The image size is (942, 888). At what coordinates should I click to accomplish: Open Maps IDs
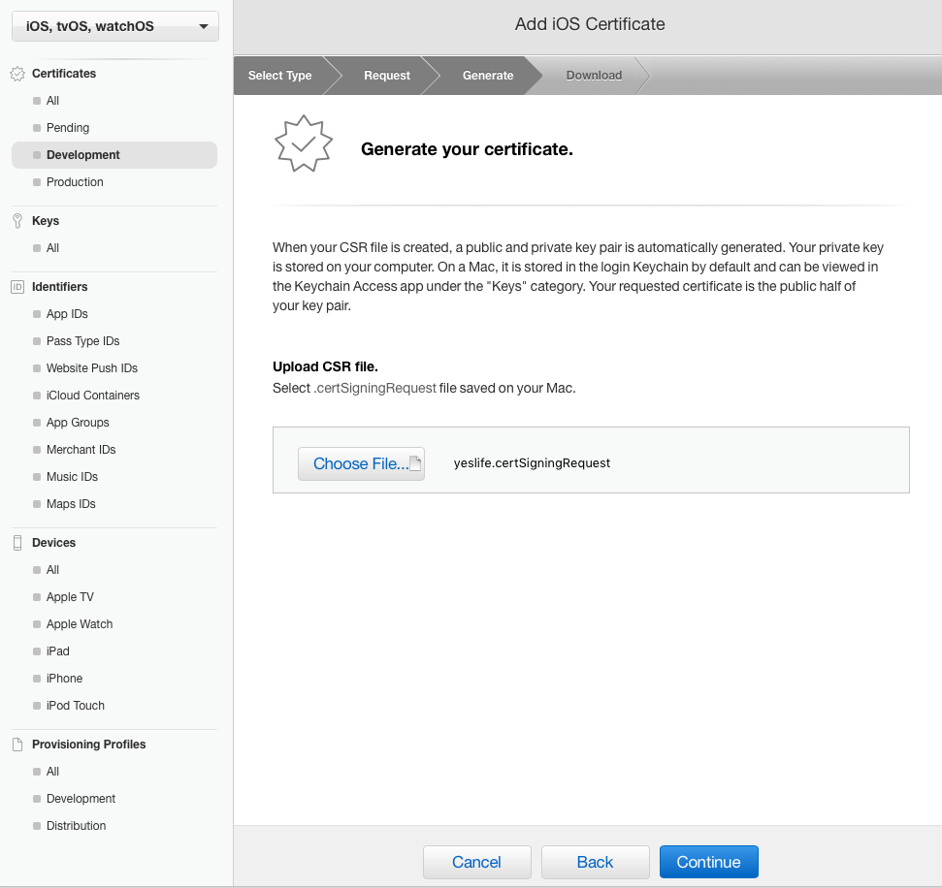tap(71, 504)
